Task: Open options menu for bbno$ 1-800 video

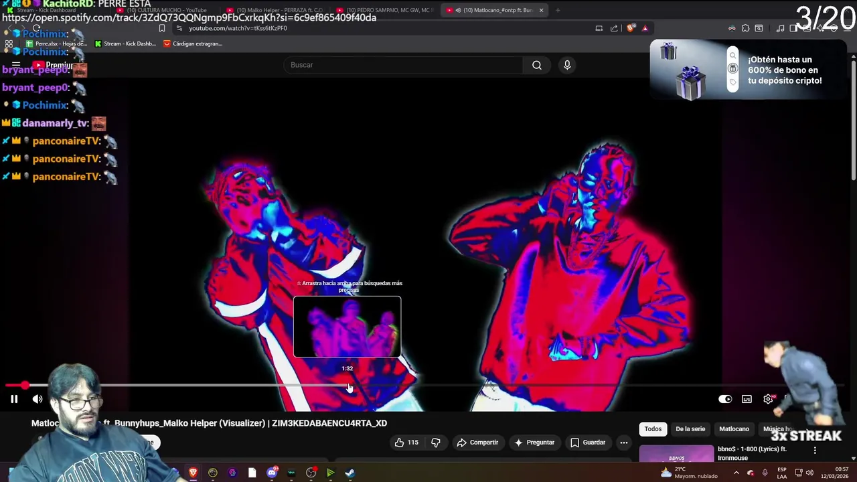Action: coord(815,451)
